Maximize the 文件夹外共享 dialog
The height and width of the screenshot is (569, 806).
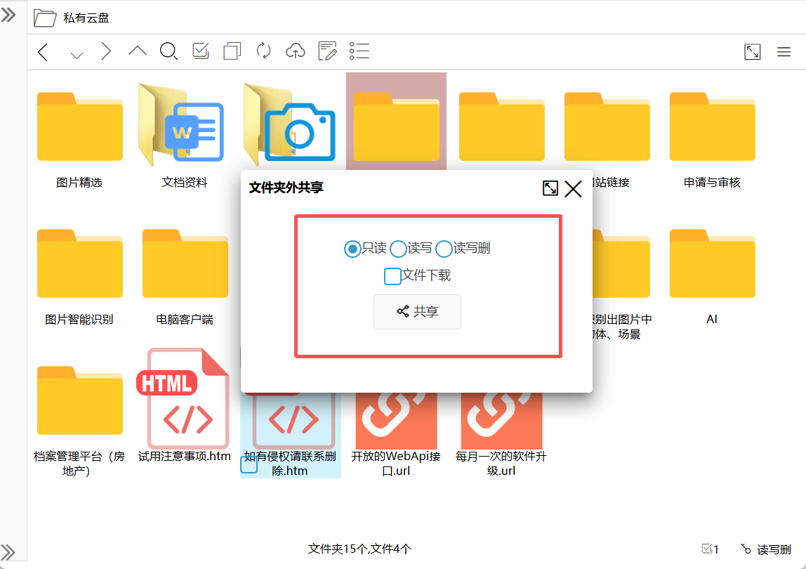(x=550, y=188)
